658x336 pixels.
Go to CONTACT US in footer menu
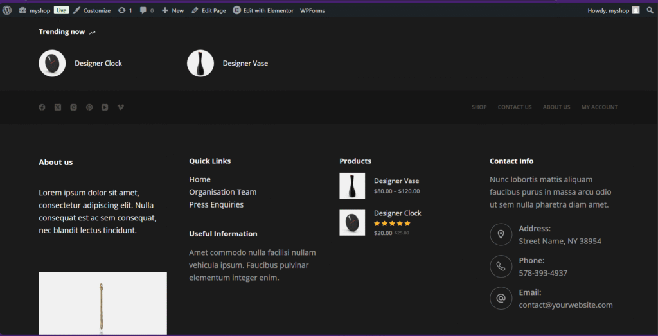(x=515, y=107)
